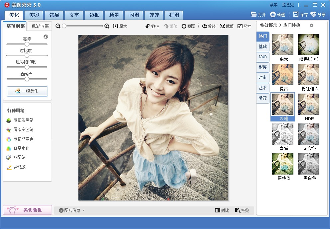
Task: Expand the 图片信息 image info dropdown
Action: (x=83, y=210)
